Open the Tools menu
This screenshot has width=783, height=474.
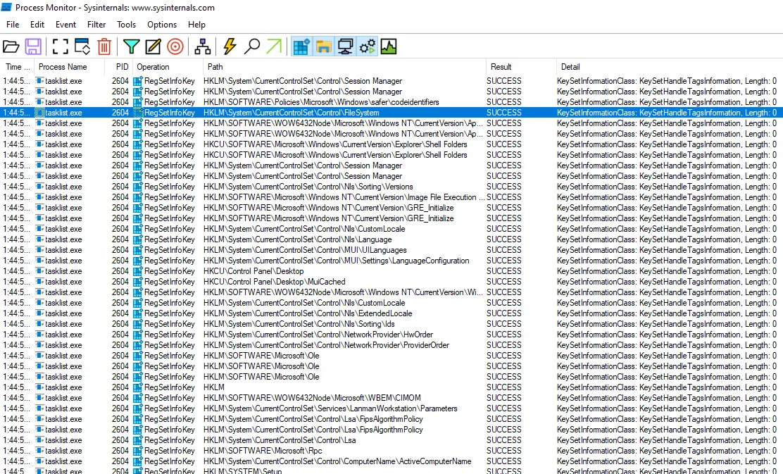tap(126, 25)
